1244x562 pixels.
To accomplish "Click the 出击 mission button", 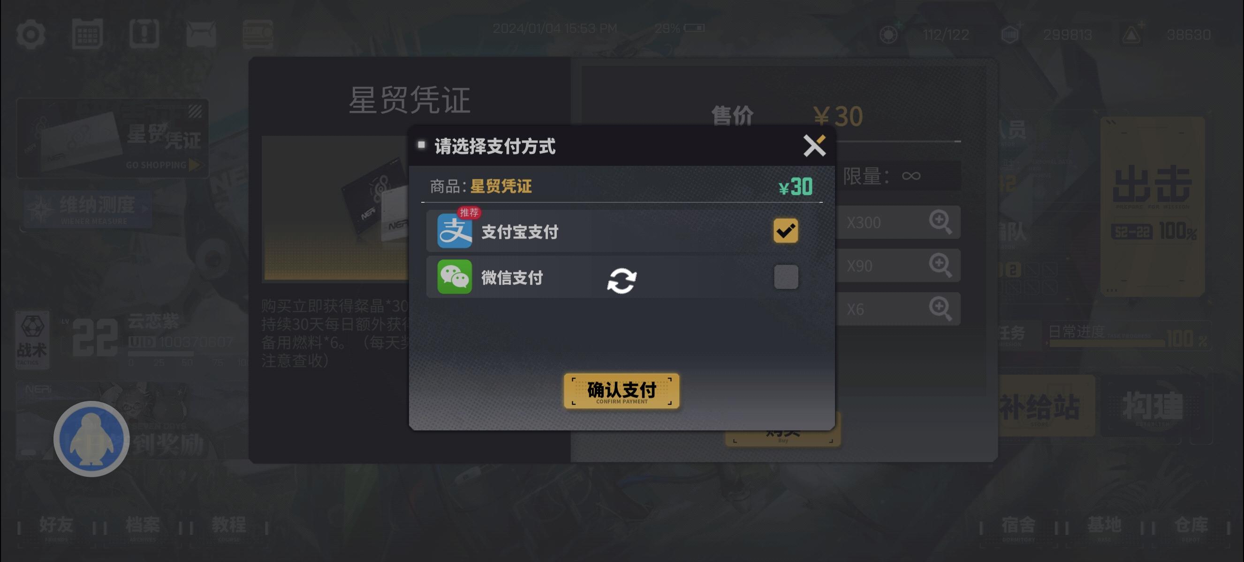I will point(1153,206).
